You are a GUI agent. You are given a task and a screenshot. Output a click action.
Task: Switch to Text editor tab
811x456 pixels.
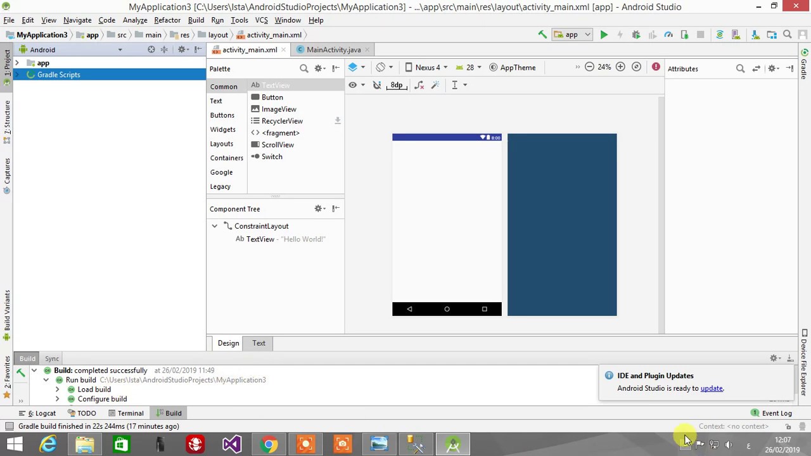pos(259,343)
